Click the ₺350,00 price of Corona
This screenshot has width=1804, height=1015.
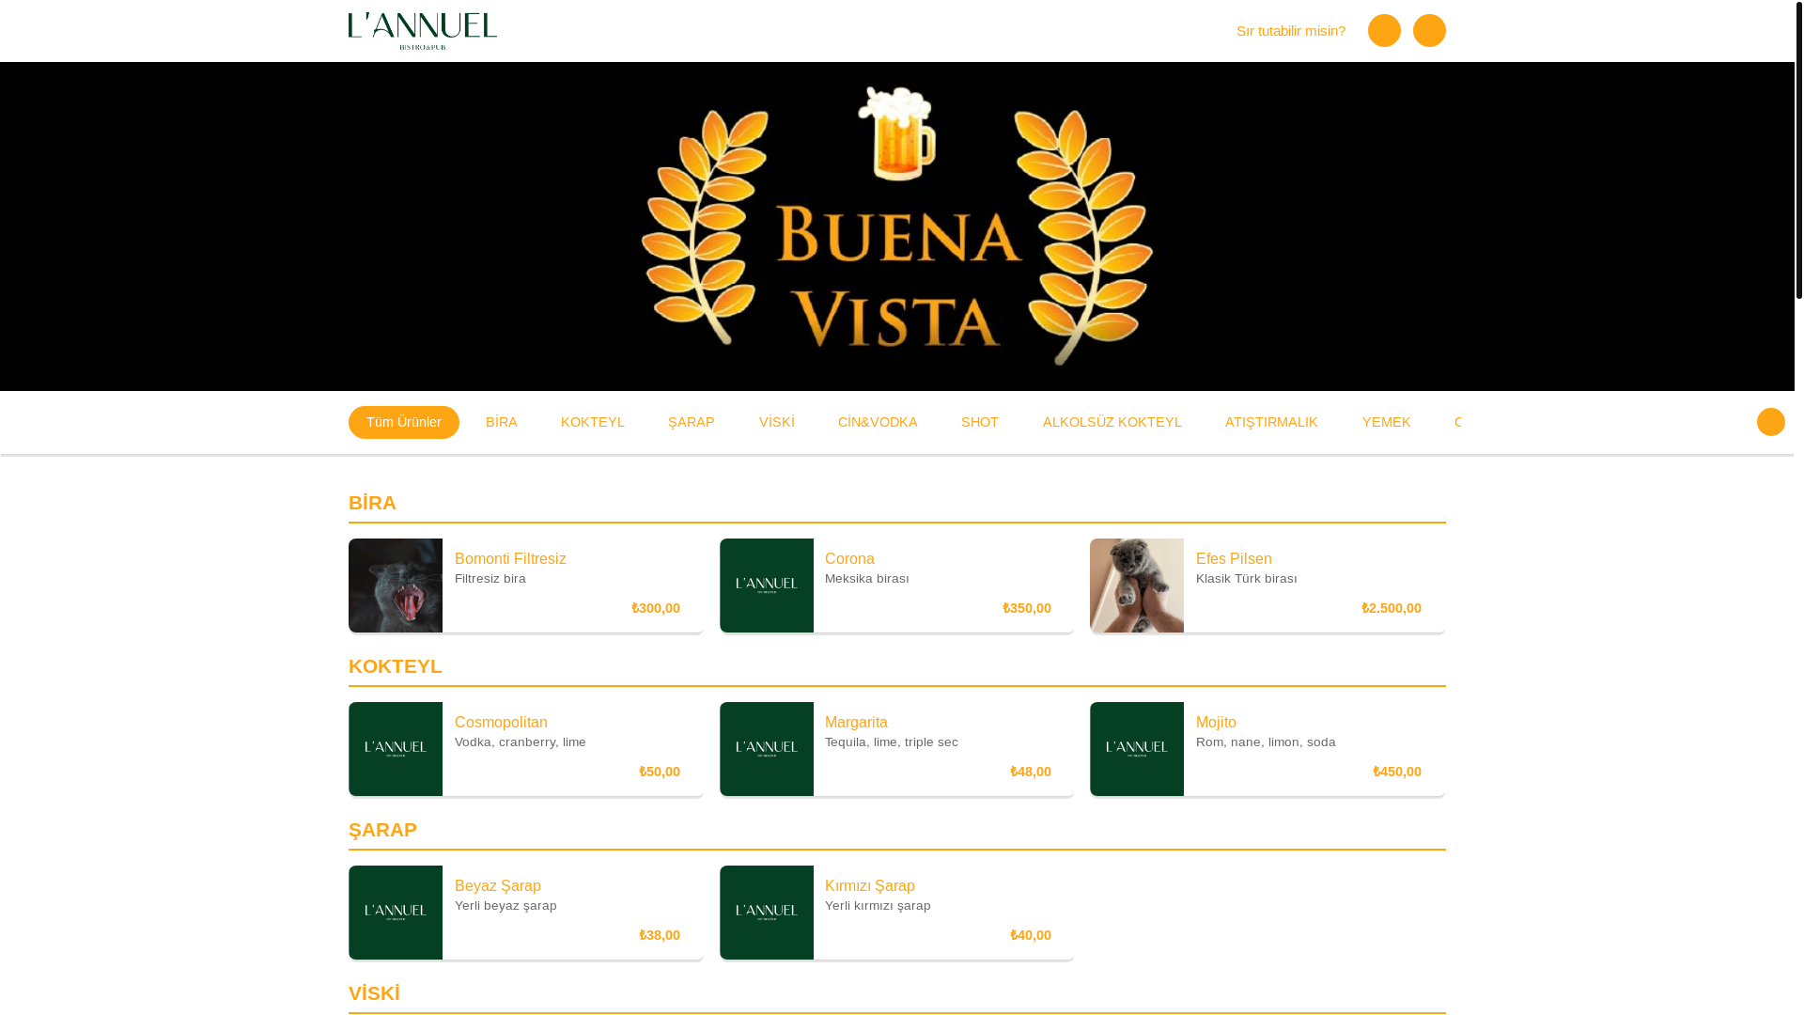(1027, 608)
